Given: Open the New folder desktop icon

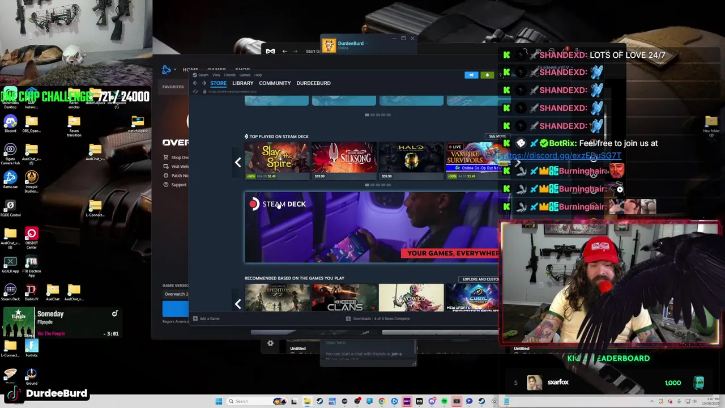Looking at the screenshot, I should click(x=711, y=126).
